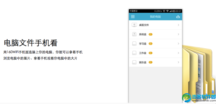The width and height of the screenshot is (216, 104).
Task: Open the 学习盘 entry
Action: pyautogui.click(x=155, y=44)
